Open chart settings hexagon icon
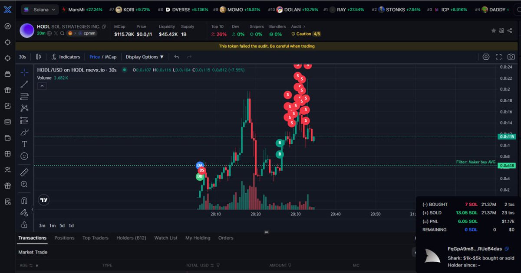The height and width of the screenshot is (273, 521). point(486,57)
